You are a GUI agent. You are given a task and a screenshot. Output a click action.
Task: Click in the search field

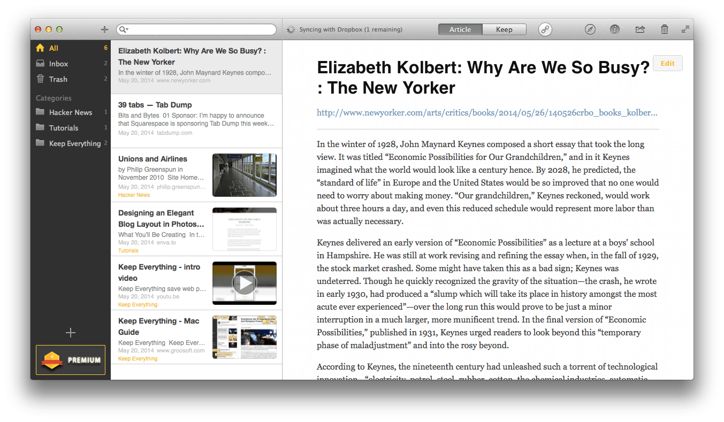[x=196, y=29]
